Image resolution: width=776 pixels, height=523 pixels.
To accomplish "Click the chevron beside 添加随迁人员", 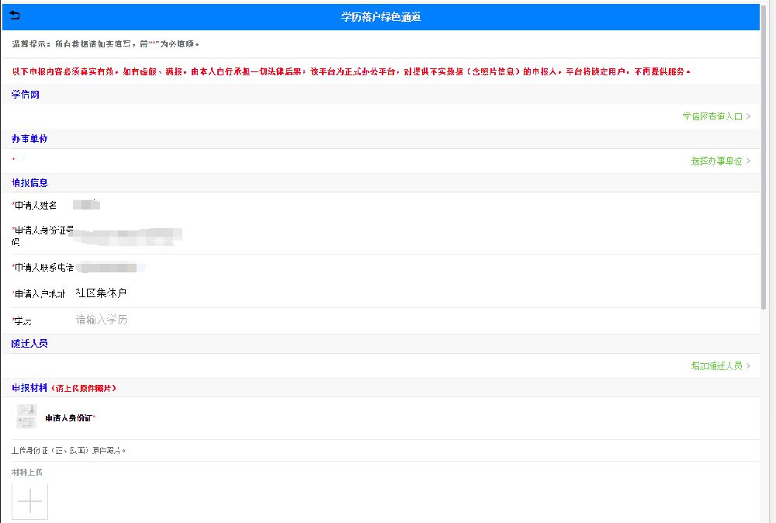I will [x=748, y=365].
